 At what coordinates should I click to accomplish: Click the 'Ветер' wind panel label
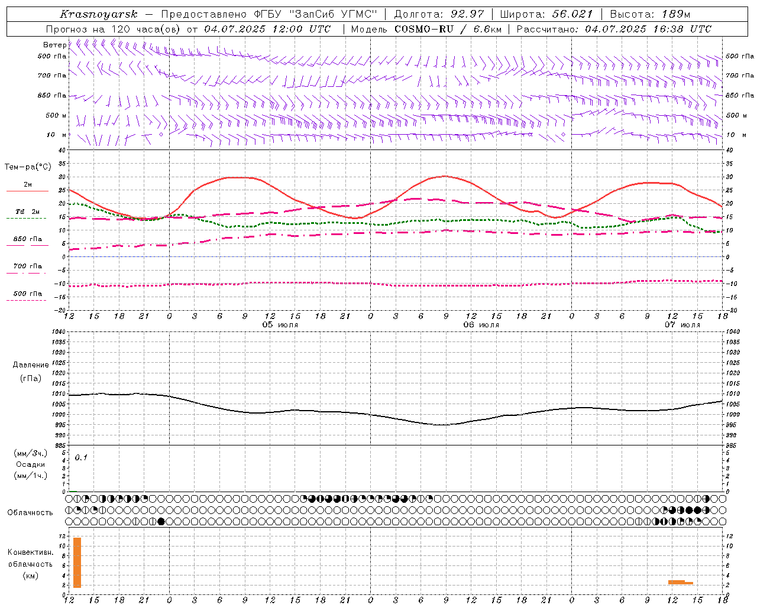point(54,45)
